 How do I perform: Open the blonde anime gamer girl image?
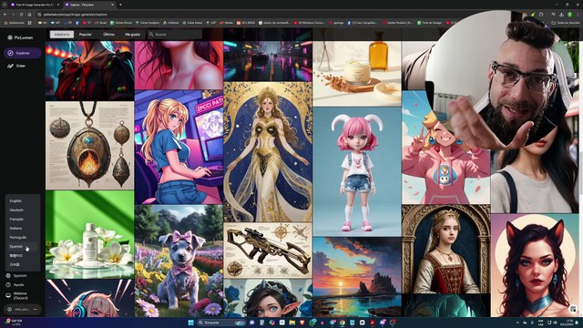[x=179, y=148]
